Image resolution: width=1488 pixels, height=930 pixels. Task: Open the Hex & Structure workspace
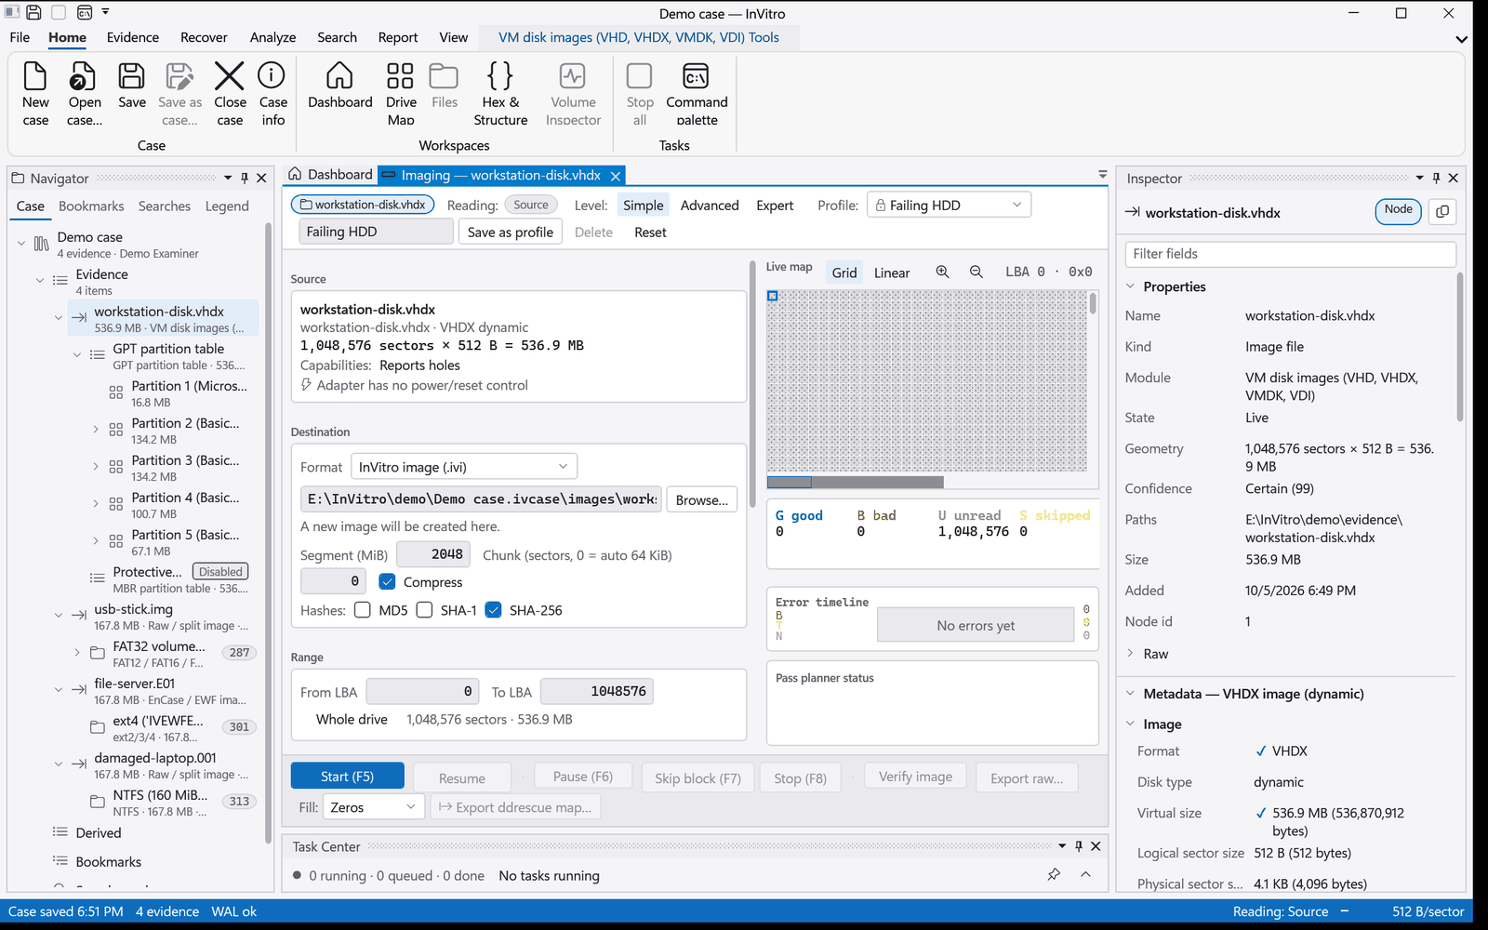pyautogui.click(x=500, y=93)
